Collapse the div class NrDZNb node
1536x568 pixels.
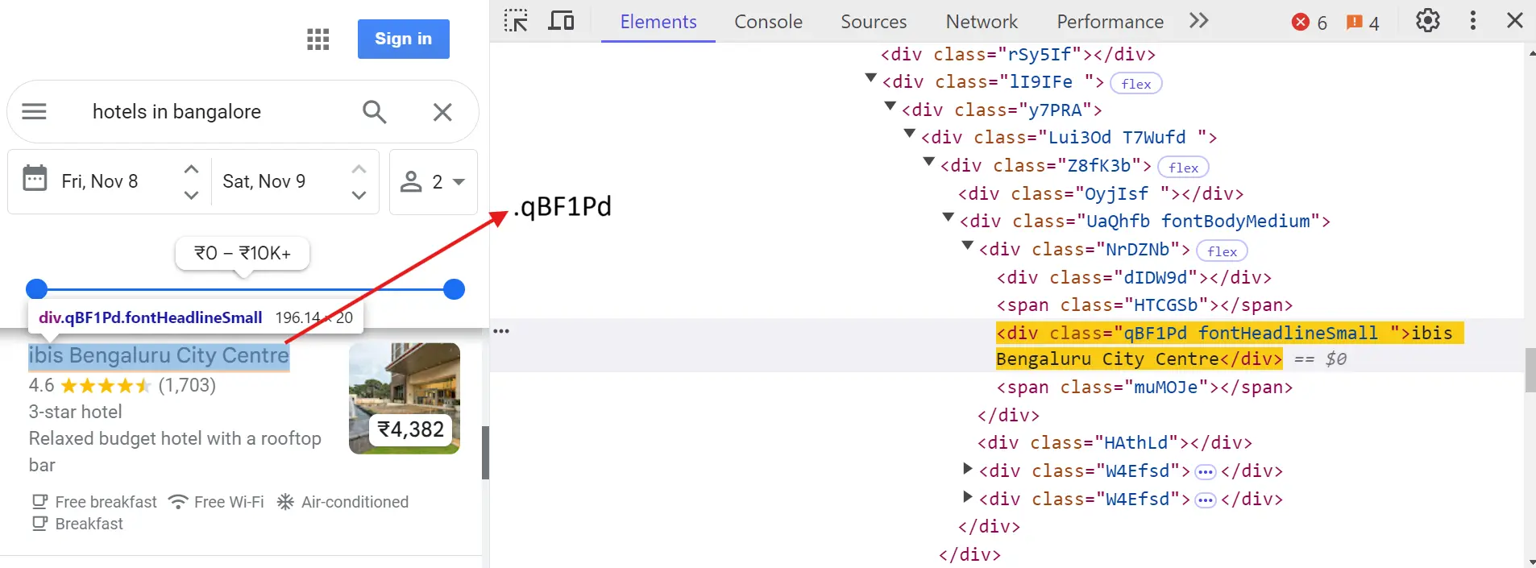pyautogui.click(x=968, y=247)
